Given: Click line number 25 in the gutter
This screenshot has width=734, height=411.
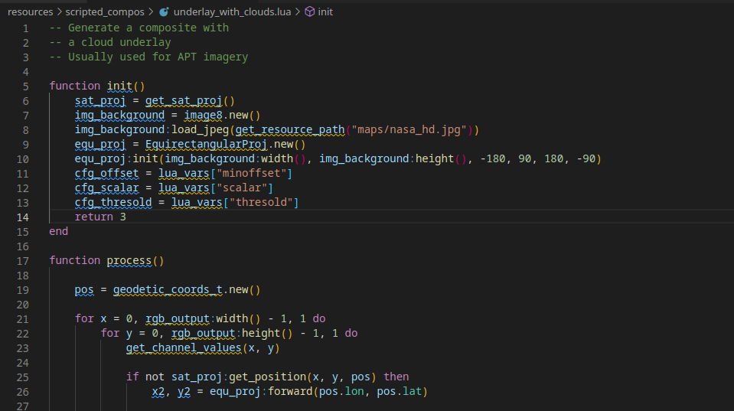Looking at the screenshot, I should (22, 377).
